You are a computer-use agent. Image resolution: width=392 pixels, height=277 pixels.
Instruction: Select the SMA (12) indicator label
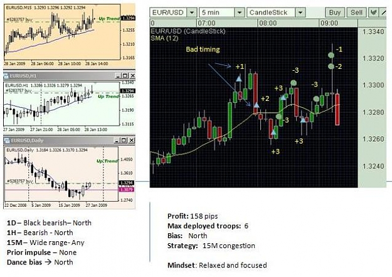tap(164, 38)
